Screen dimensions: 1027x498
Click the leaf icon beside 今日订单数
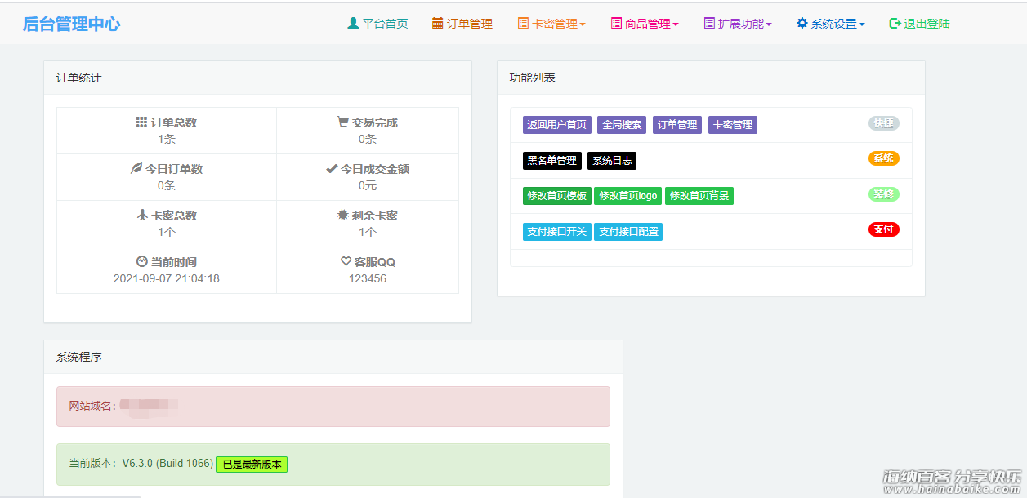(x=136, y=169)
